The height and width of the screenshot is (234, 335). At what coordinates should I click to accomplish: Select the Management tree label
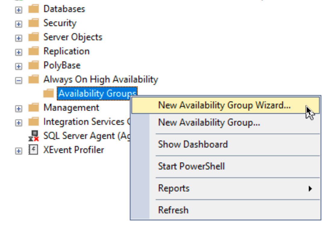pyautogui.click(x=72, y=108)
